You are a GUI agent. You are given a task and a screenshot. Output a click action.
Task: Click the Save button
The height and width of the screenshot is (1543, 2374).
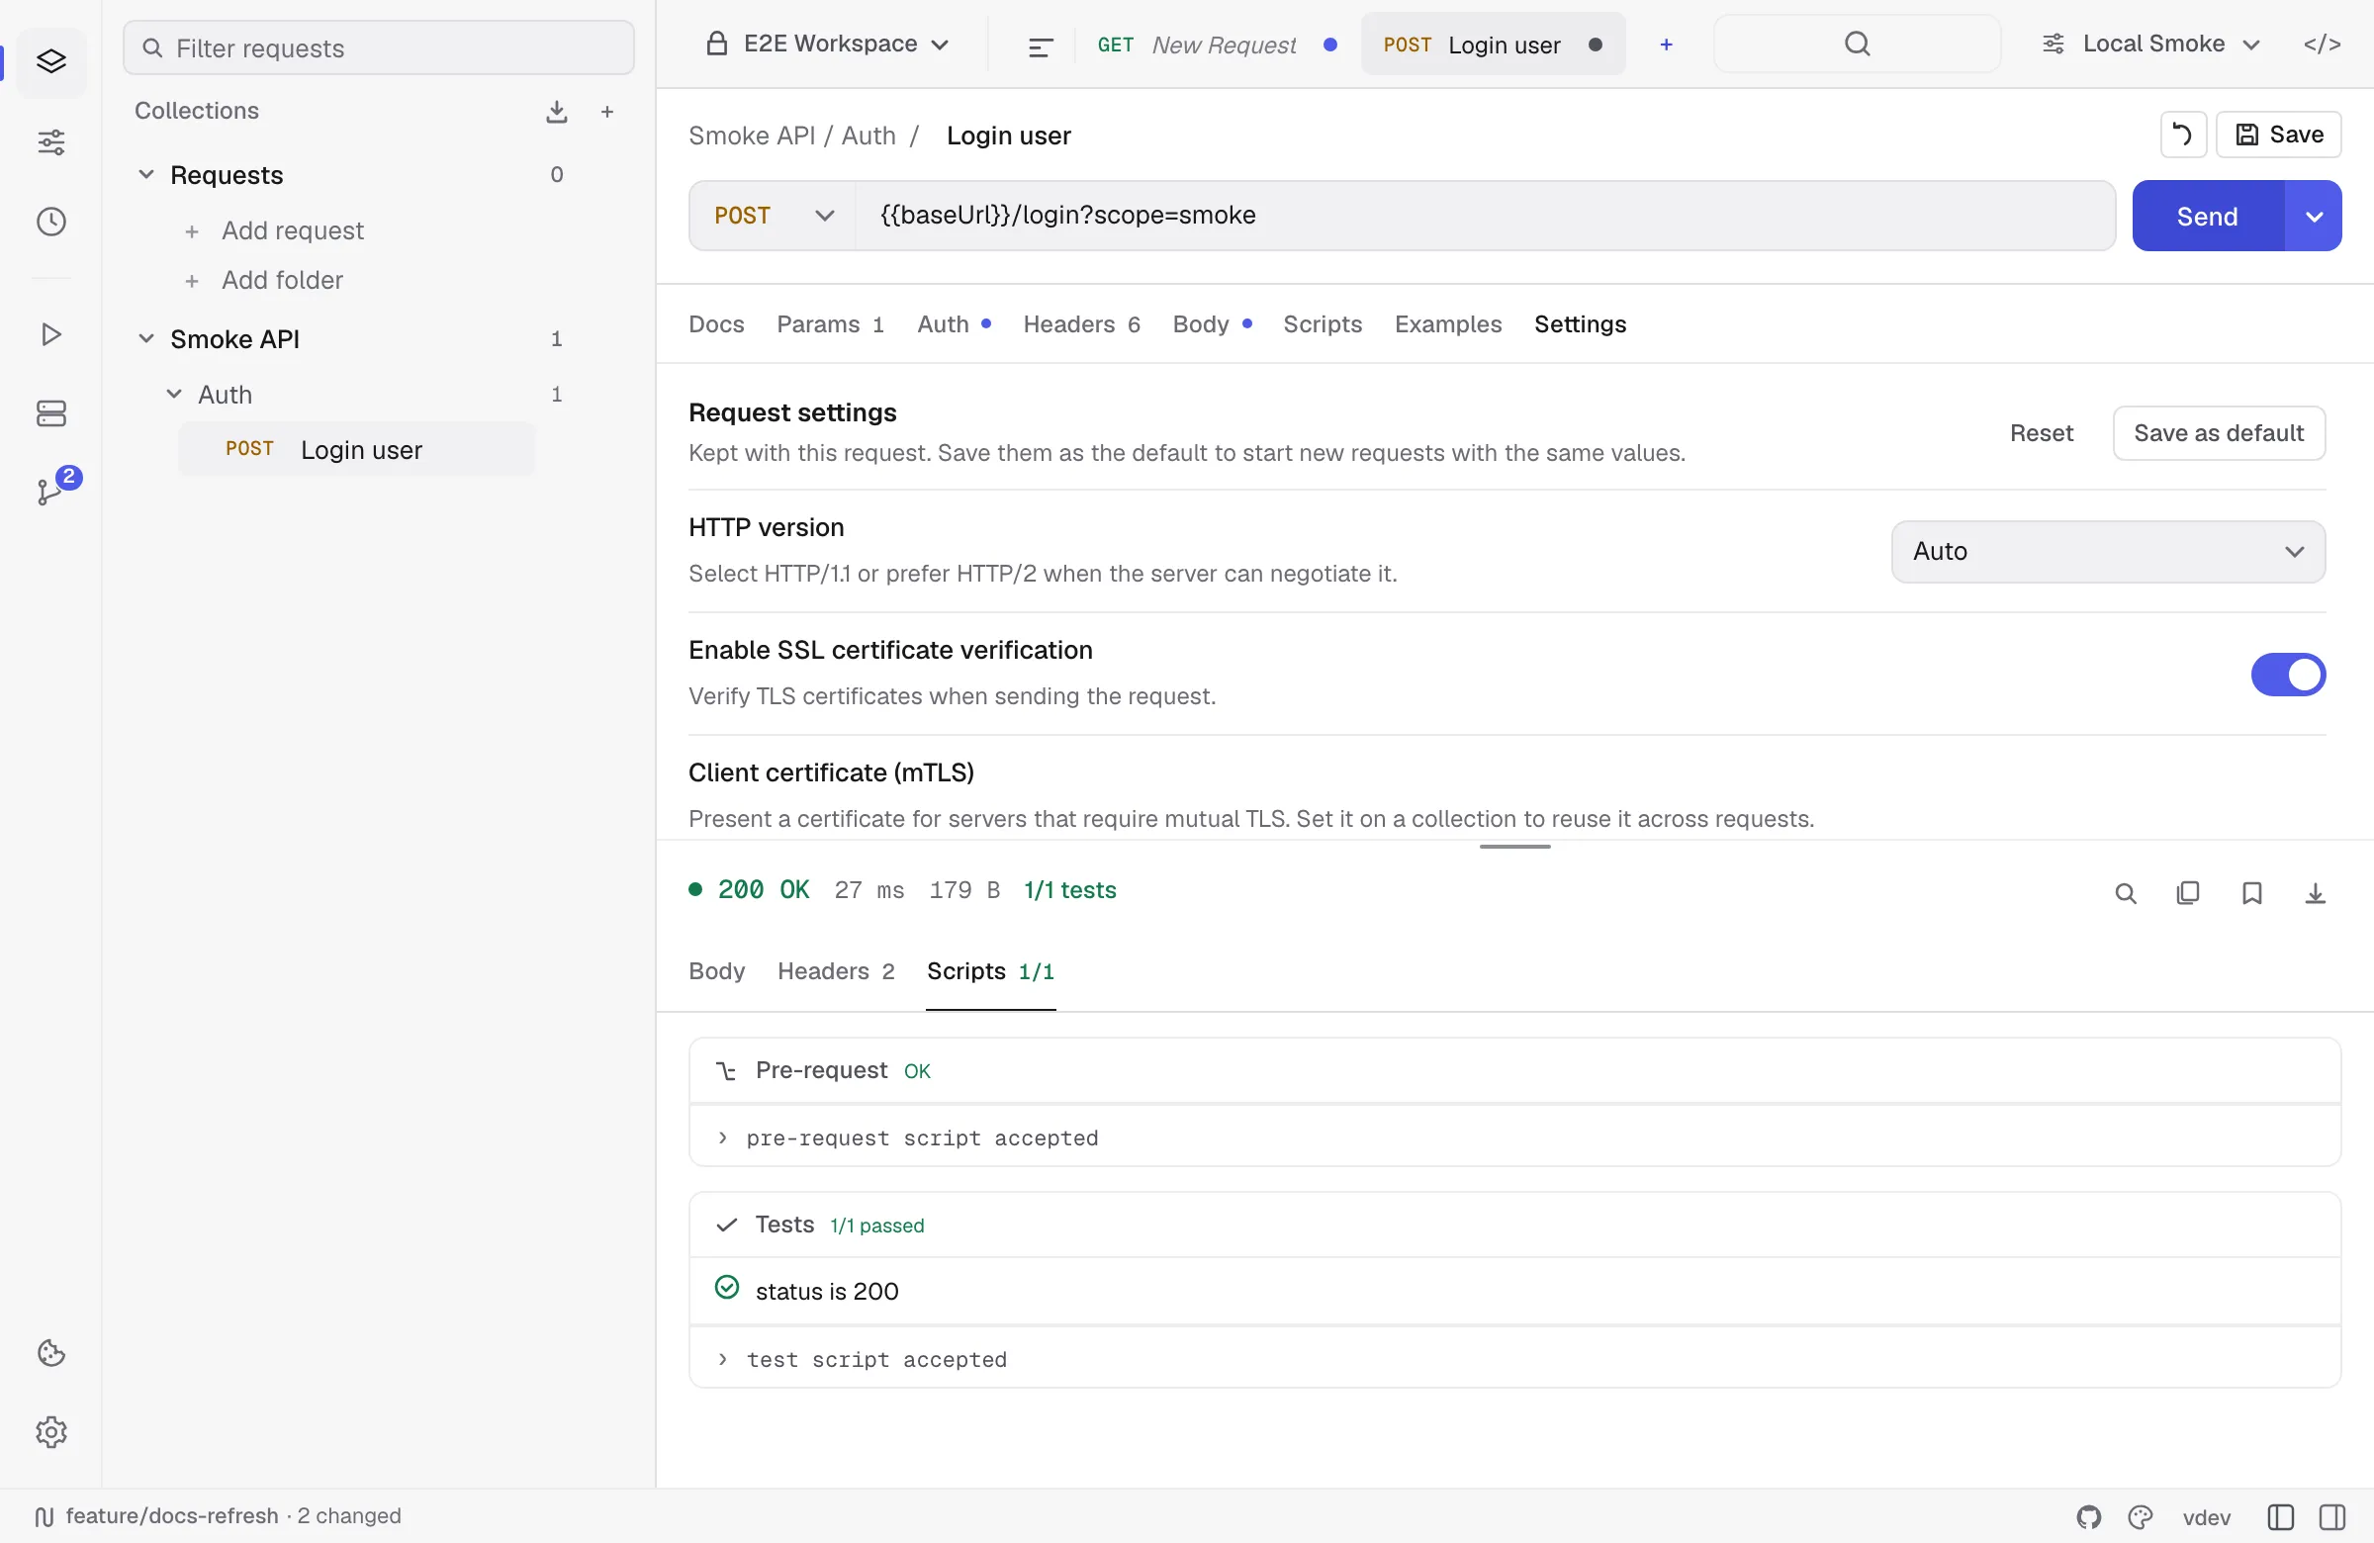click(2278, 135)
